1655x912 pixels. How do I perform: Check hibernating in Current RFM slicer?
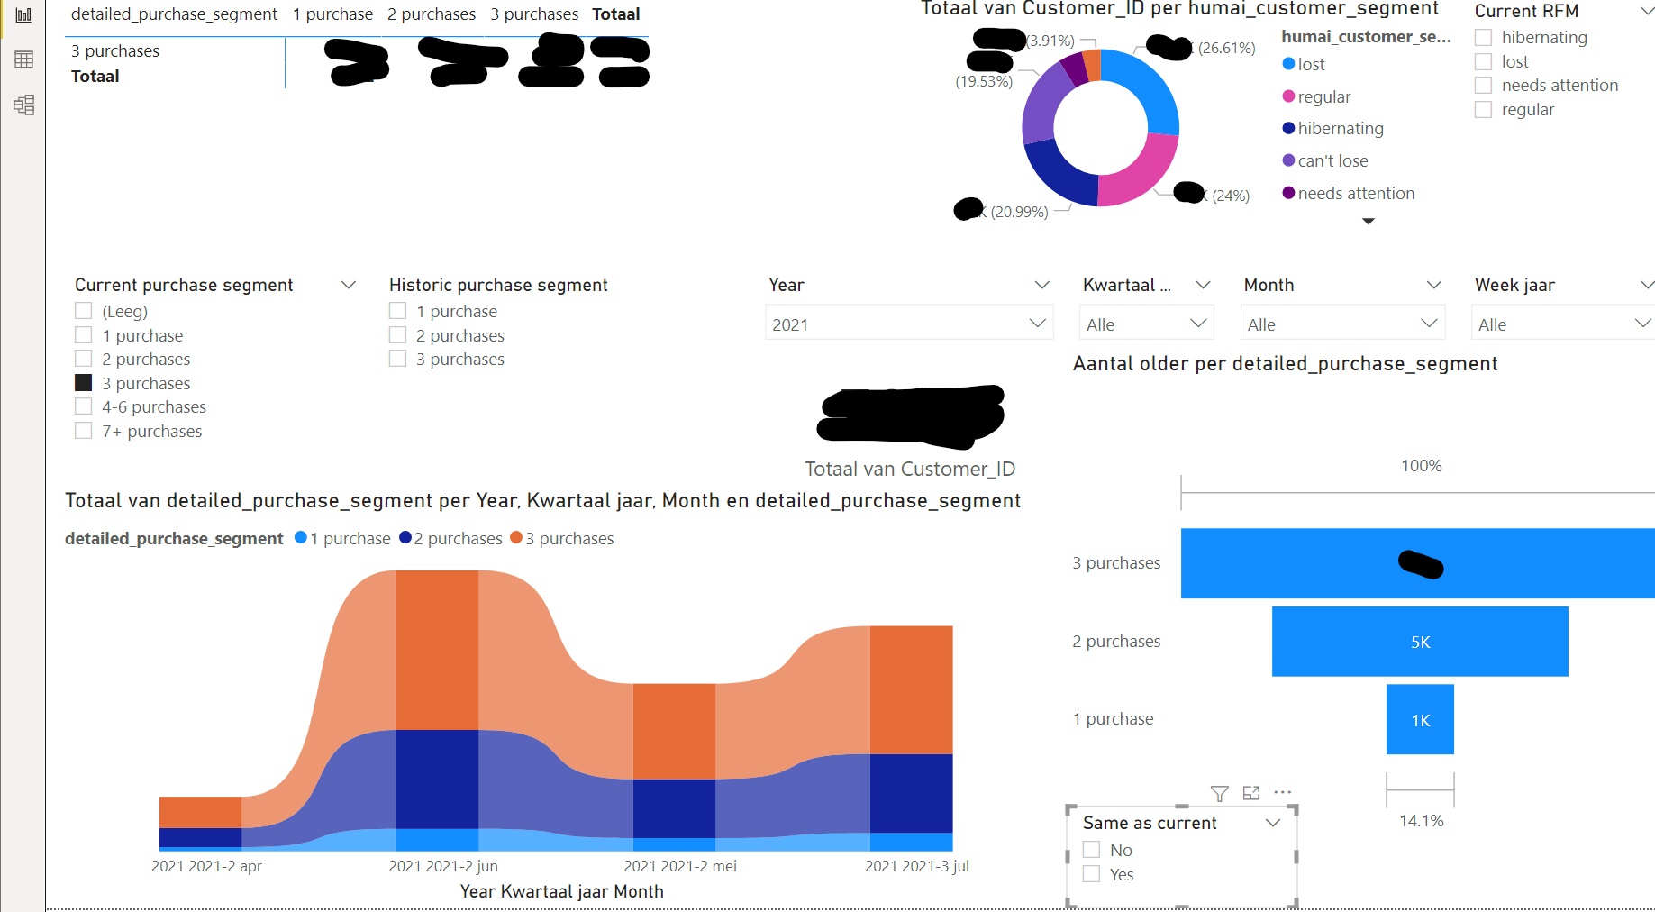(1483, 37)
